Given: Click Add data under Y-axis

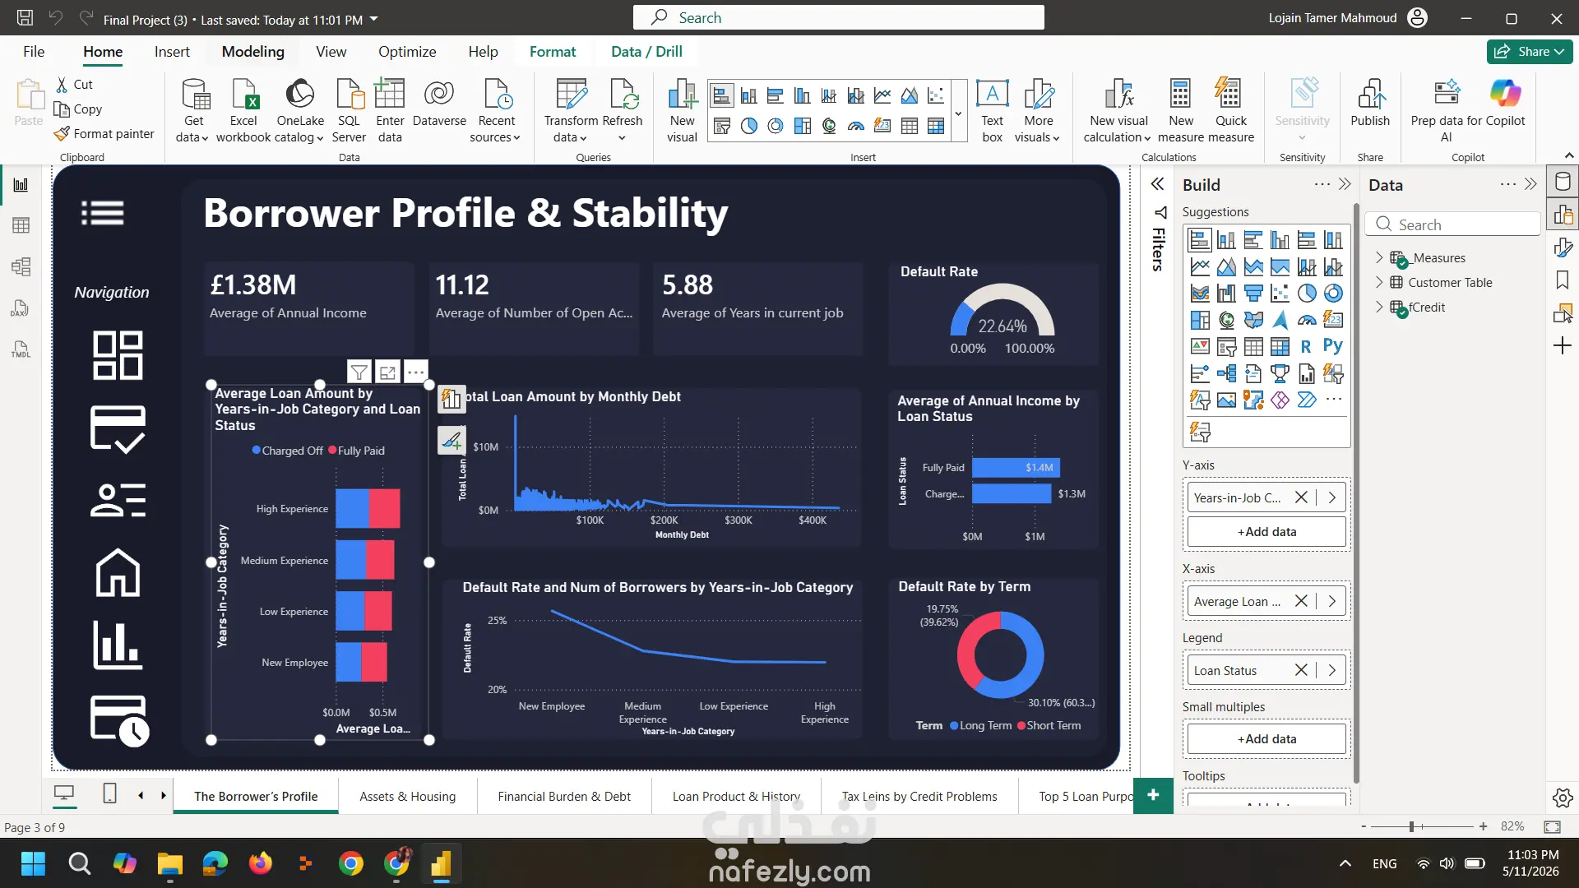Looking at the screenshot, I should (1266, 532).
